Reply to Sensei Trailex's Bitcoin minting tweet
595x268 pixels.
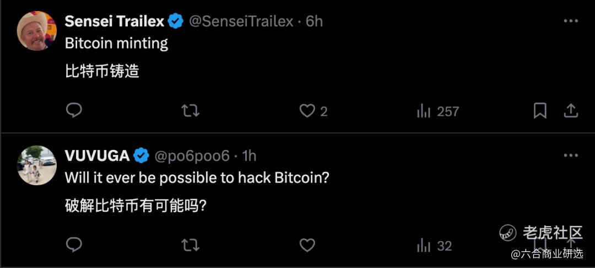(x=74, y=111)
